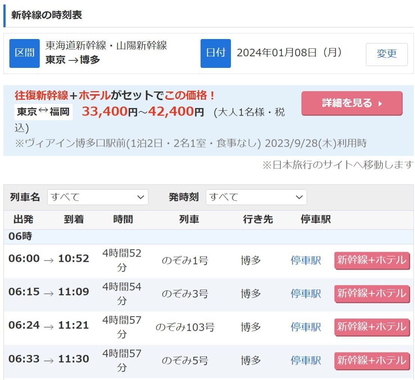Open 停車駅 link for のぞみ3号
415x380 pixels.
[306, 294]
